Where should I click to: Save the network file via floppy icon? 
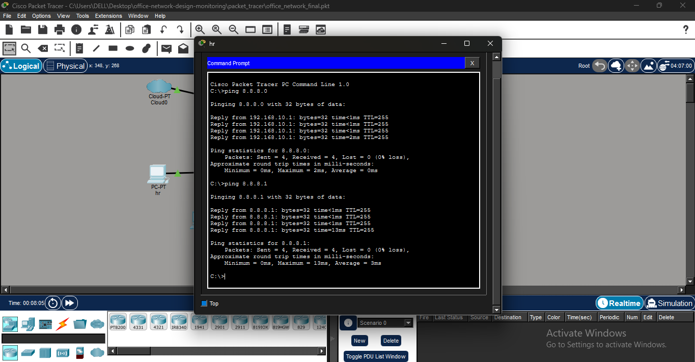tap(43, 30)
